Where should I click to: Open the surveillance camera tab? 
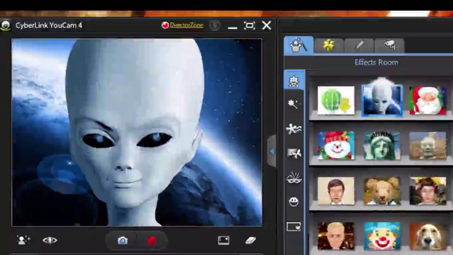tap(390, 45)
